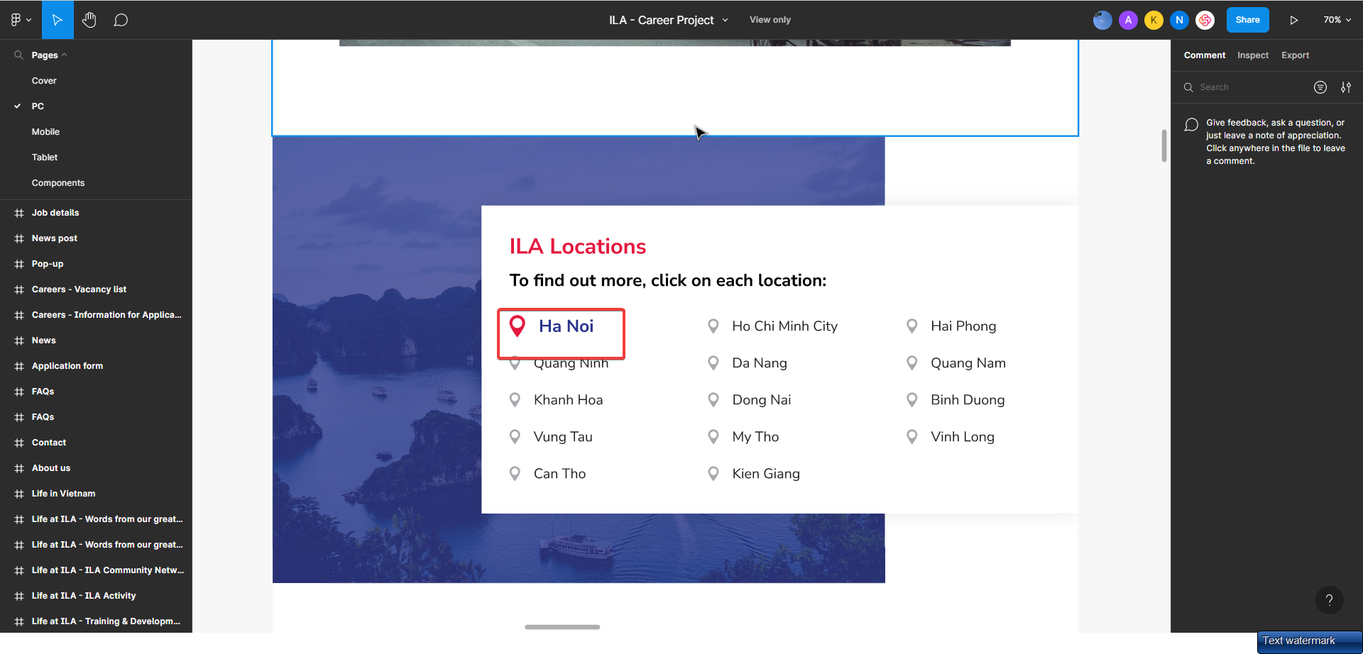This screenshot has width=1363, height=654.
Task: Click the canvas vertical scrollbar
Action: [1164, 145]
